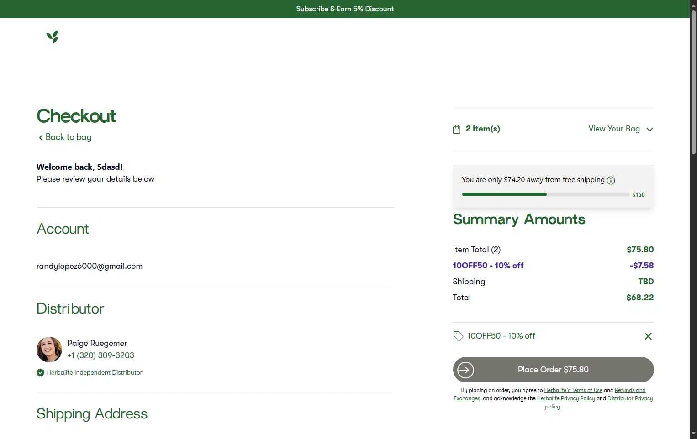Click the arrow circle icon in Place Order

[465, 370]
